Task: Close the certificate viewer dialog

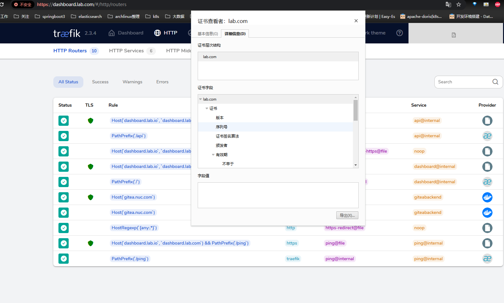Action: pyautogui.click(x=356, y=21)
